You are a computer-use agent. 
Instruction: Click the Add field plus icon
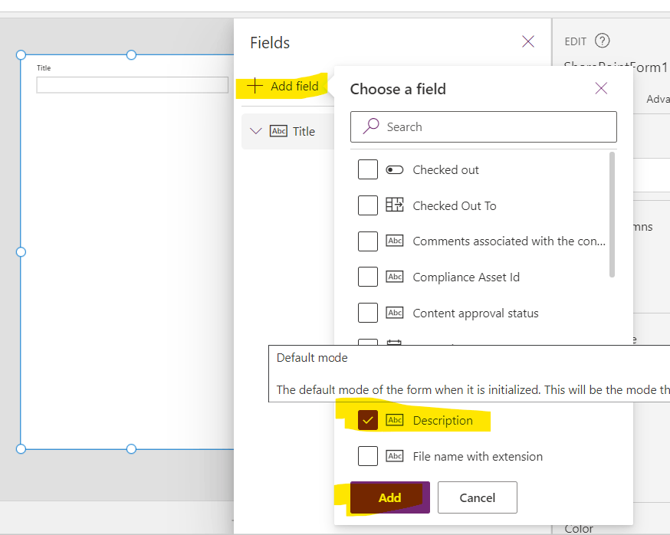click(x=255, y=86)
